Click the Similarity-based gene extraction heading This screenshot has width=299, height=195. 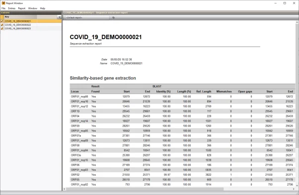tap(103, 78)
